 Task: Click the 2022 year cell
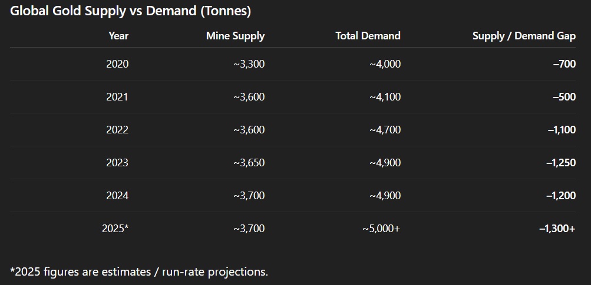point(117,130)
